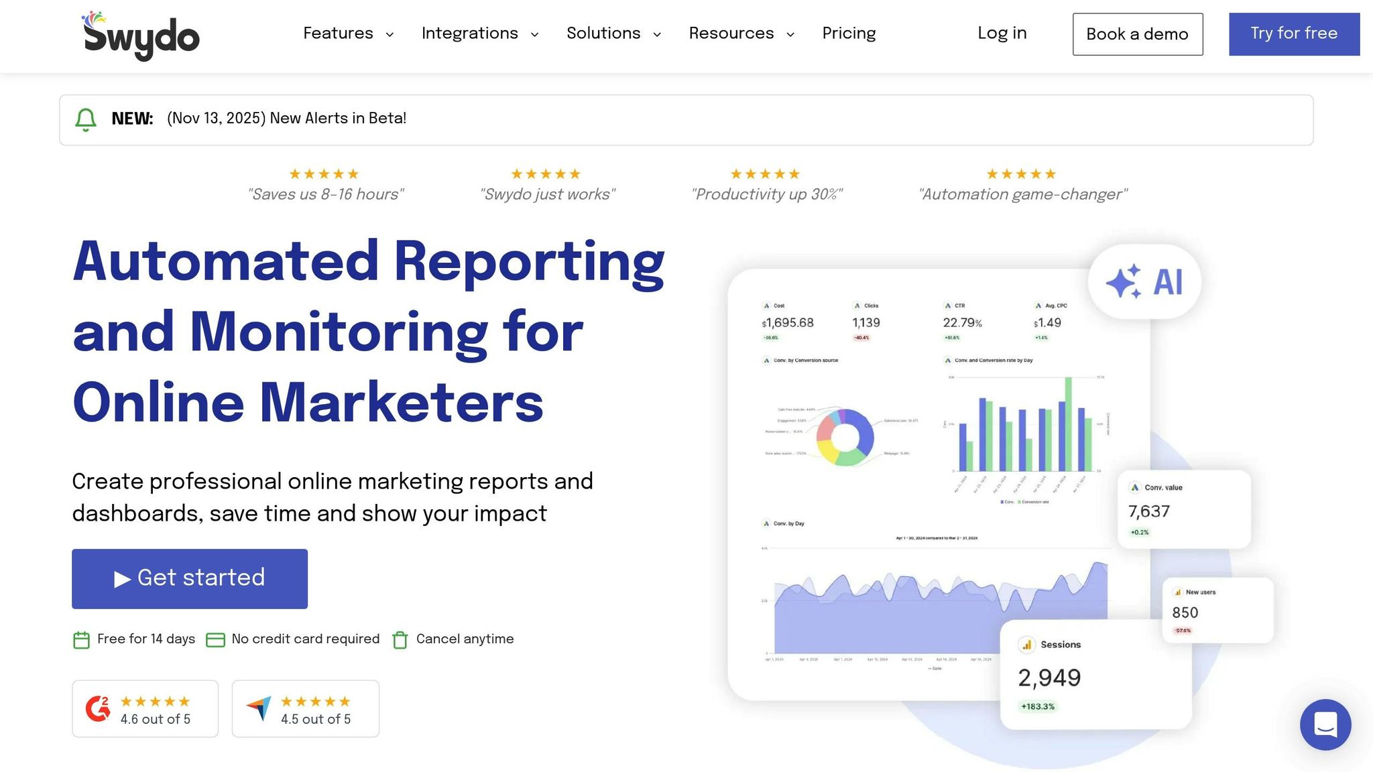Click the credit card icon

[215, 640]
